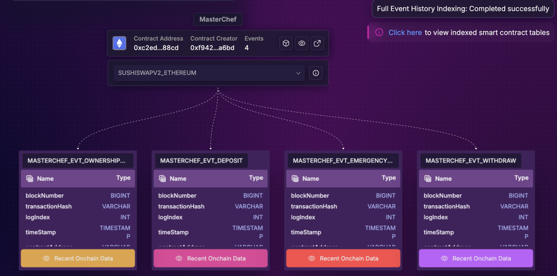Toggle the eye icon in MasterChef card
The height and width of the screenshot is (276, 557).
click(302, 43)
